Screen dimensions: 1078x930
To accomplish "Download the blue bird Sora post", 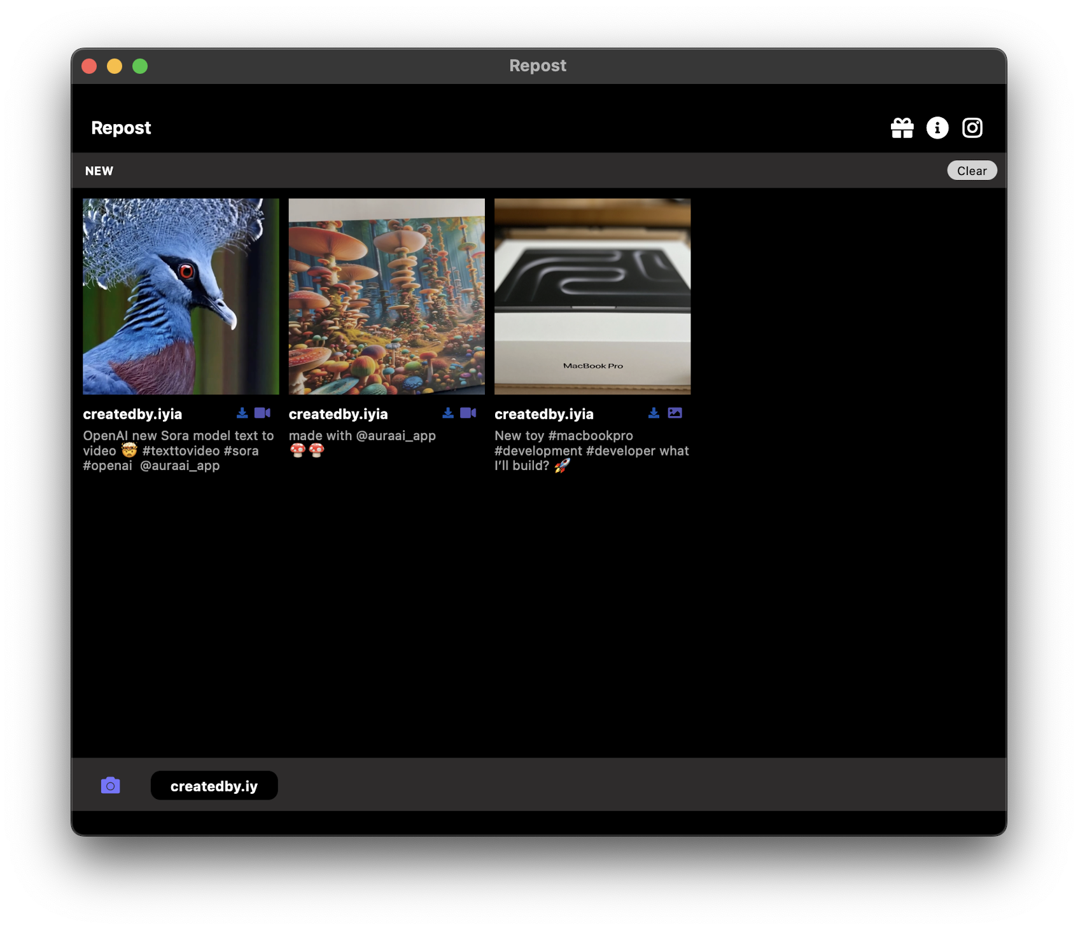I will pyautogui.click(x=242, y=413).
